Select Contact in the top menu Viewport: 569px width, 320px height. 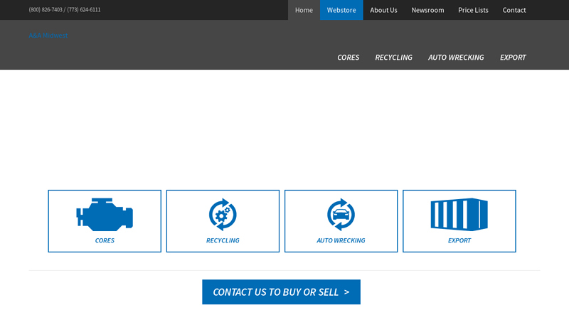pyautogui.click(x=514, y=10)
